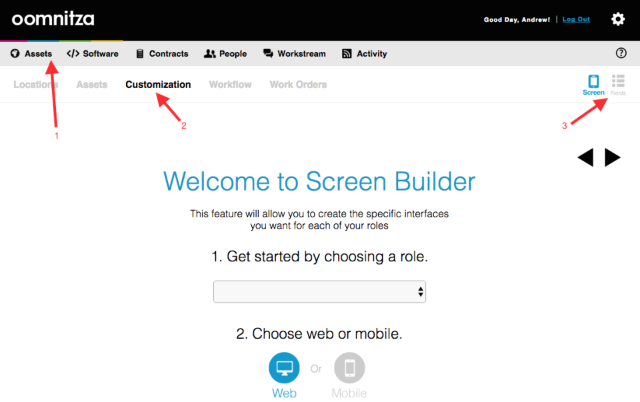640x402 pixels.
Task: Click the Oomnitza logo
Action: click(53, 19)
